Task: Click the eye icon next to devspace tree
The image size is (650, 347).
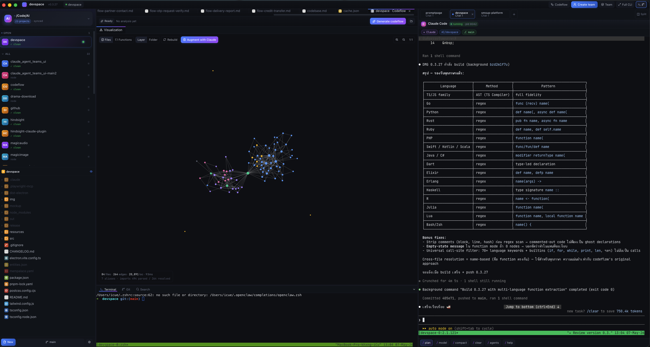Action: [x=91, y=172]
